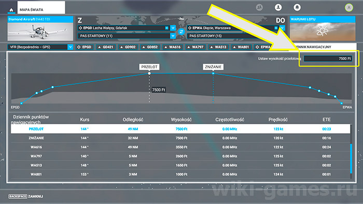Open the user profile icon

tap(278, 7)
